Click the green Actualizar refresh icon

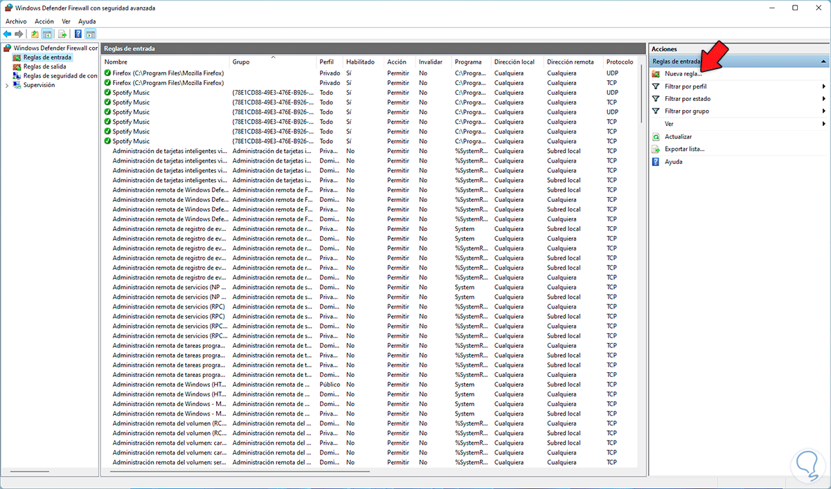click(656, 137)
